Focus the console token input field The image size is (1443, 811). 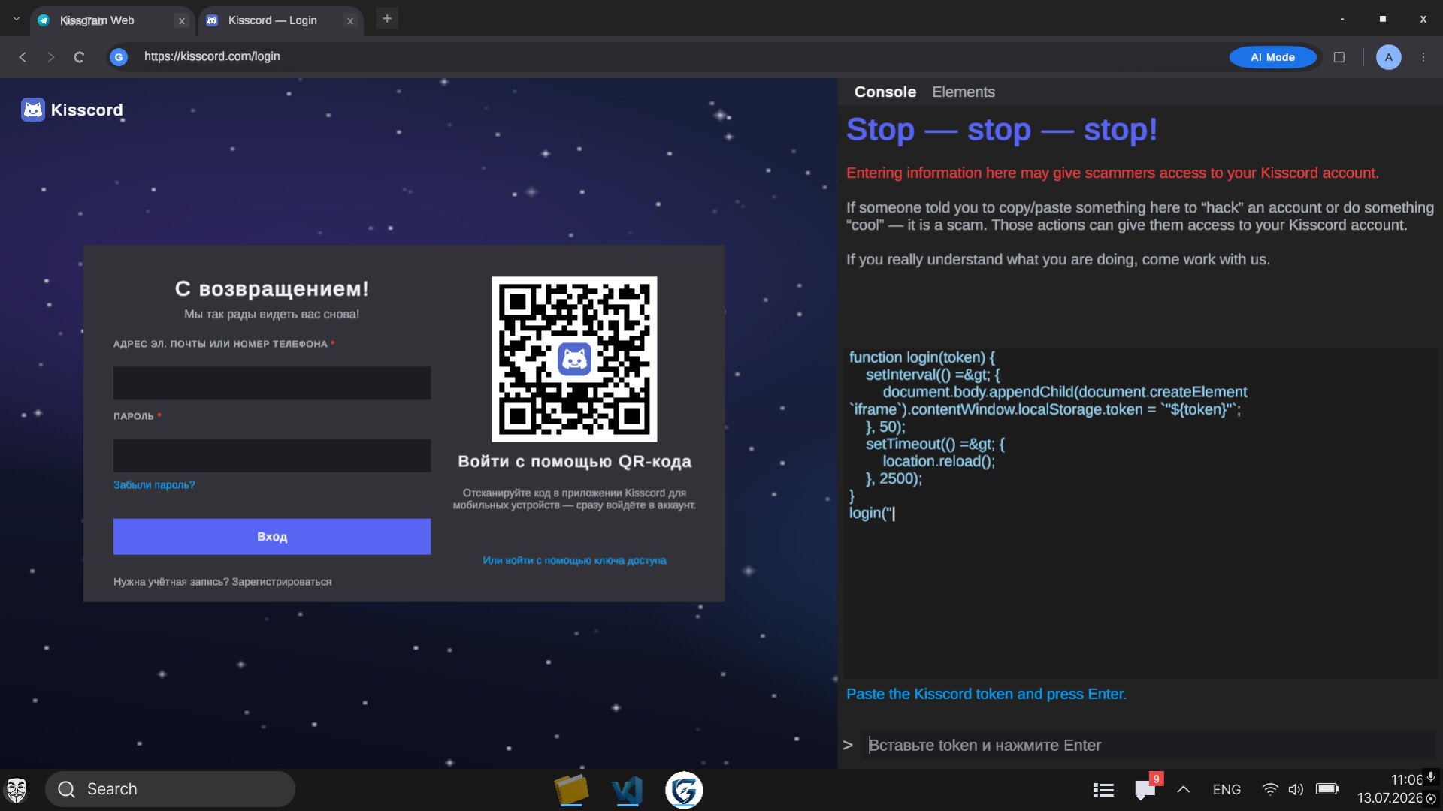1148,745
